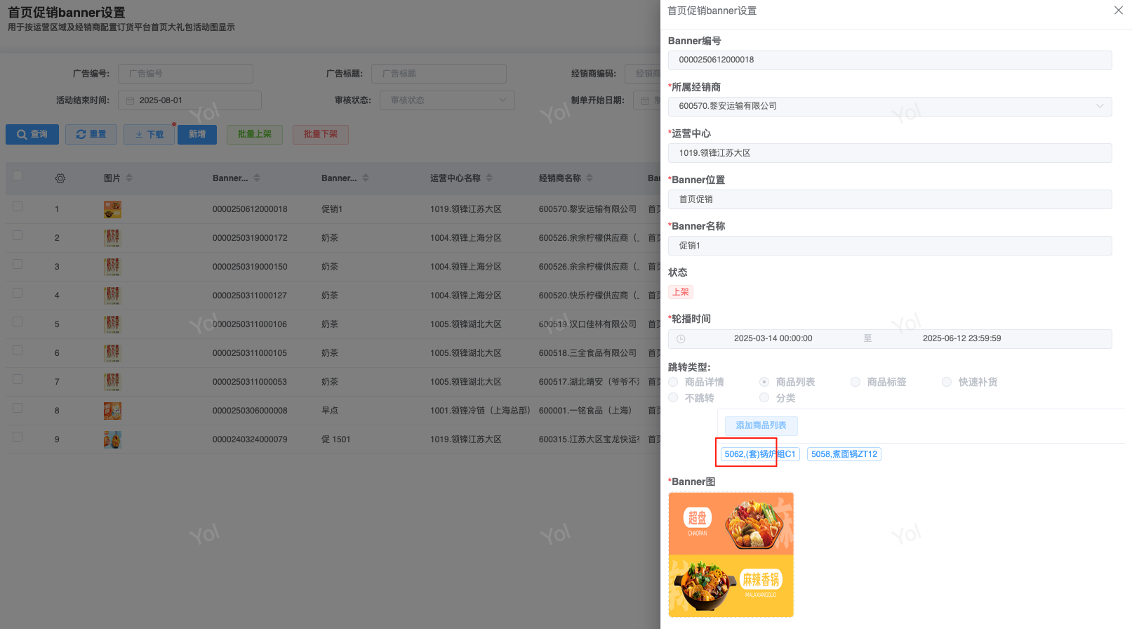Open the 活动结束时间 date picker
This screenshot has width=1132, height=629.
(x=189, y=100)
